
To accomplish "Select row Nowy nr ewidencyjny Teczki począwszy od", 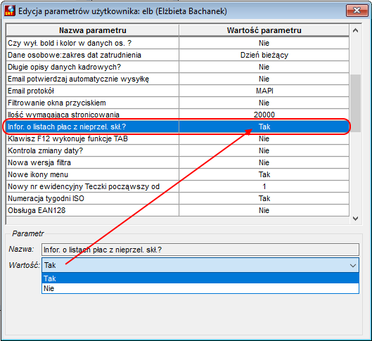I will pos(178,186).
